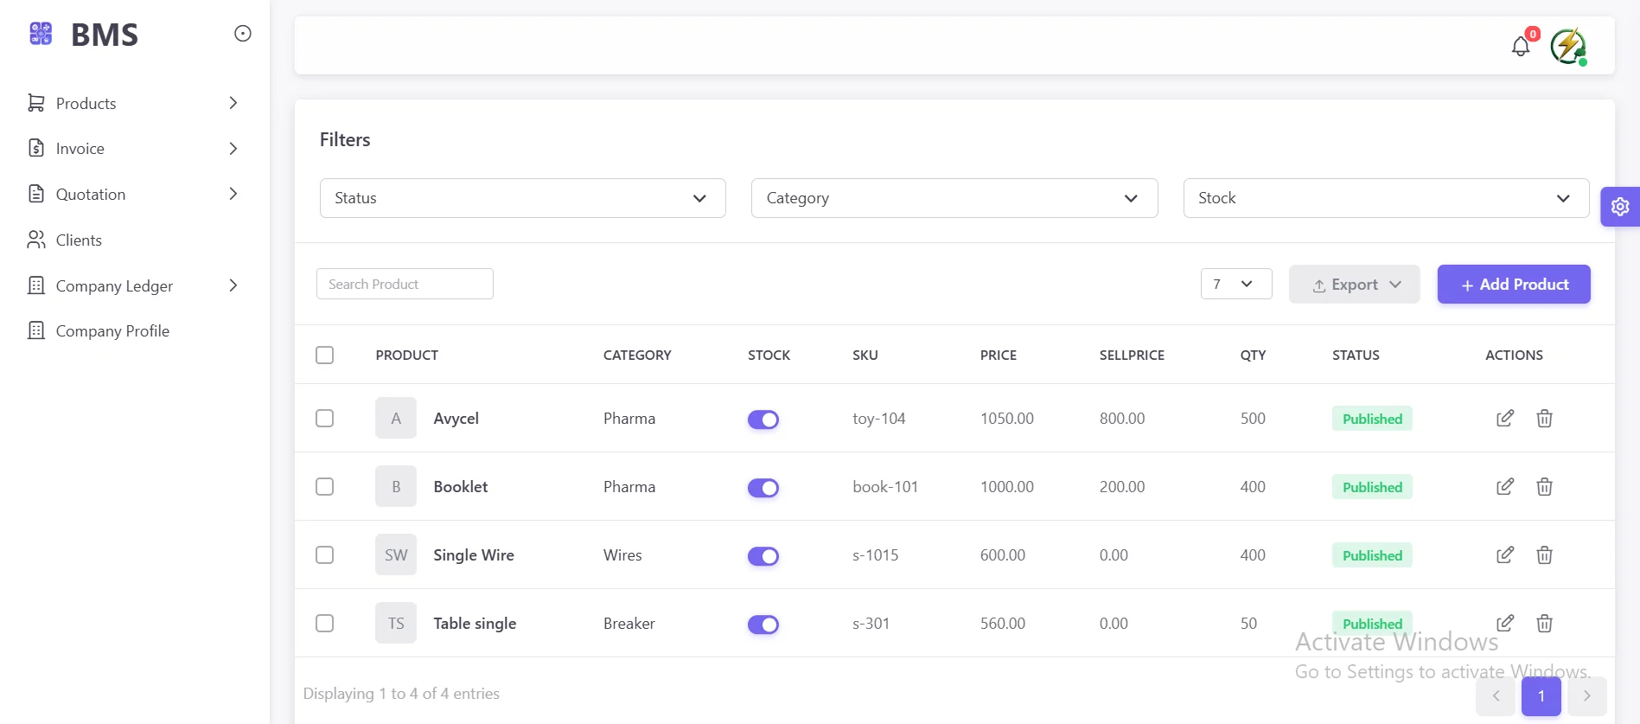This screenshot has width=1640, height=724.
Task: Open the Status filter dropdown
Action: coord(522,198)
